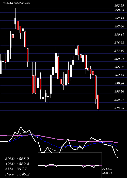Click the 359.24 price level label
The width and height of the screenshot is (127, 178).
[x=119, y=83]
